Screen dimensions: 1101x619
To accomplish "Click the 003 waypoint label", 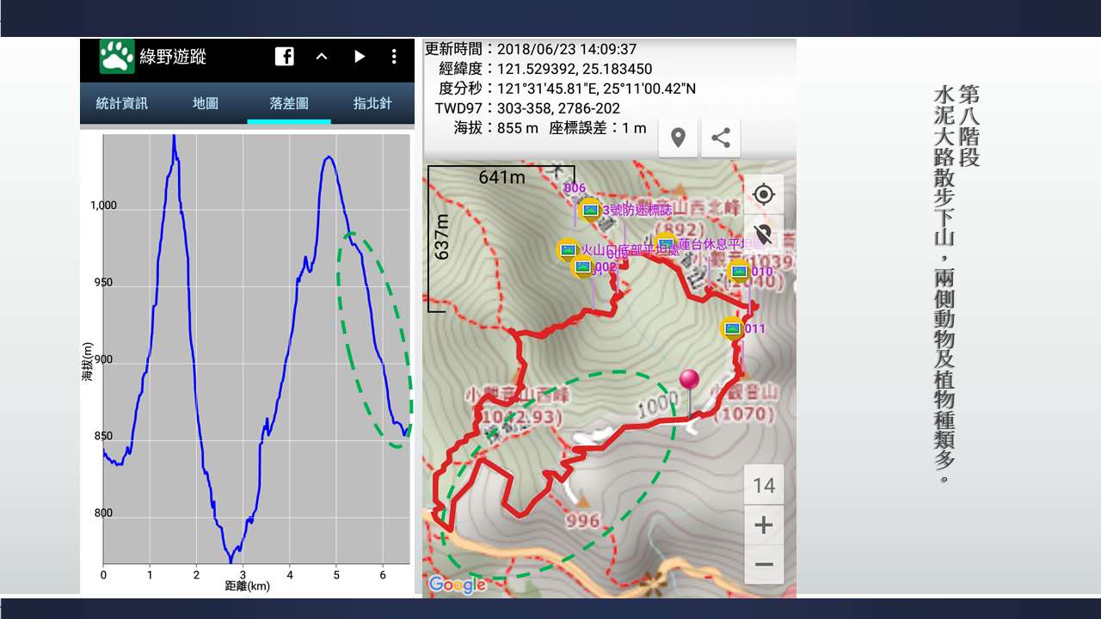I will tap(618, 254).
